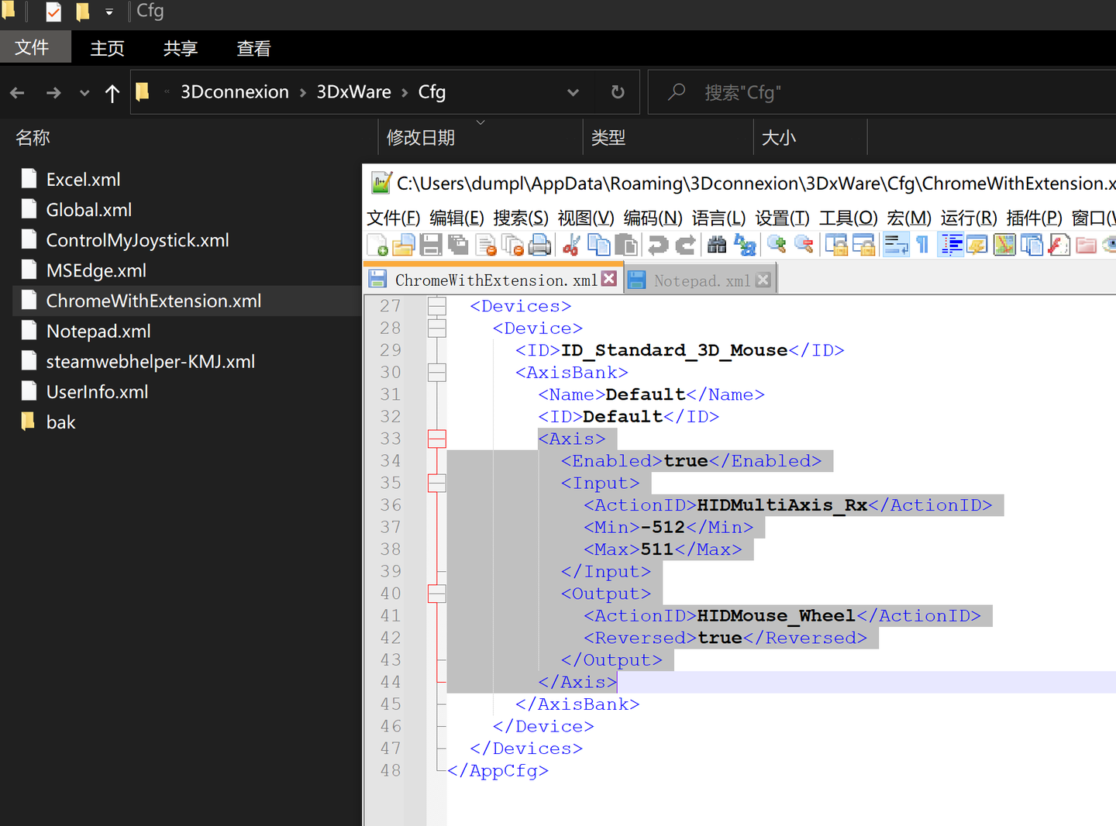
Task: Click the Print icon in the toolbar
Action: [x=539, y=246]
